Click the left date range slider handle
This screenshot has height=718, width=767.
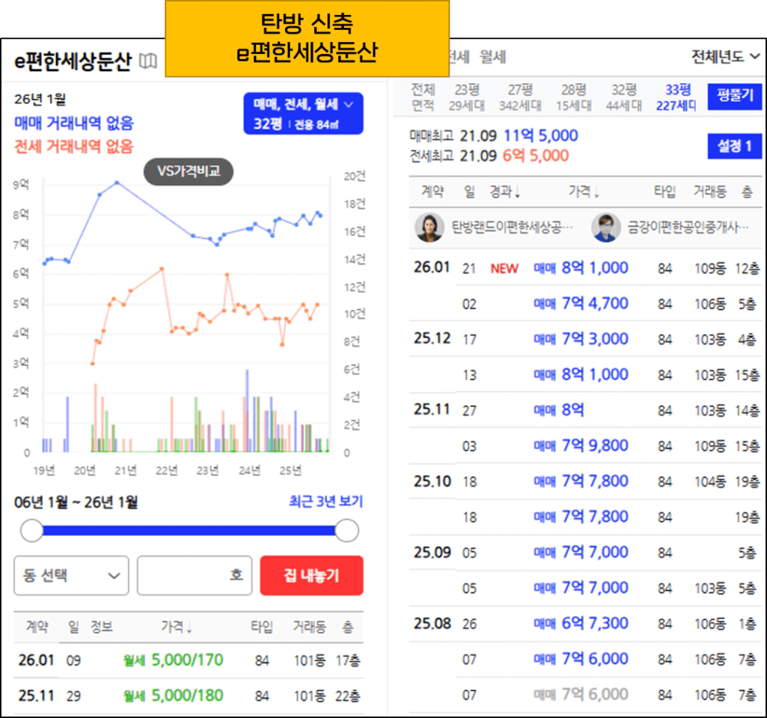32,531
